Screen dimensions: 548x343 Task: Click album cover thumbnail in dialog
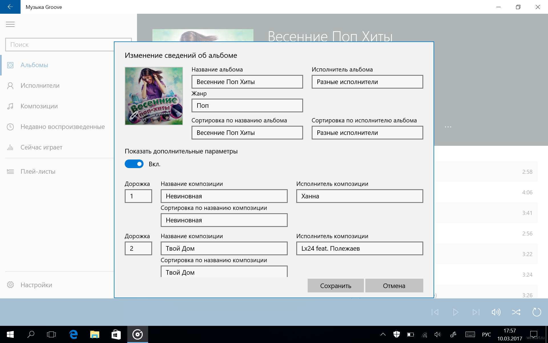154,96
